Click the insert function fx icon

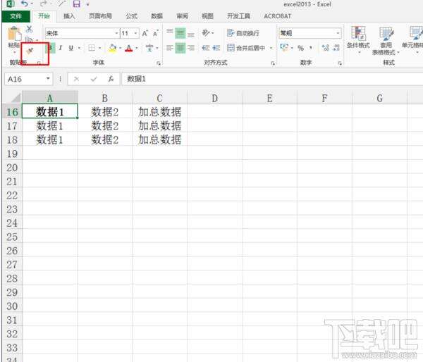[111, 80]
